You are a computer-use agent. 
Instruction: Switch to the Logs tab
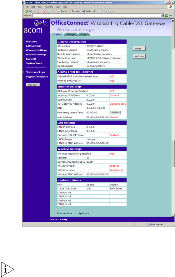click(x=84, y=34)
